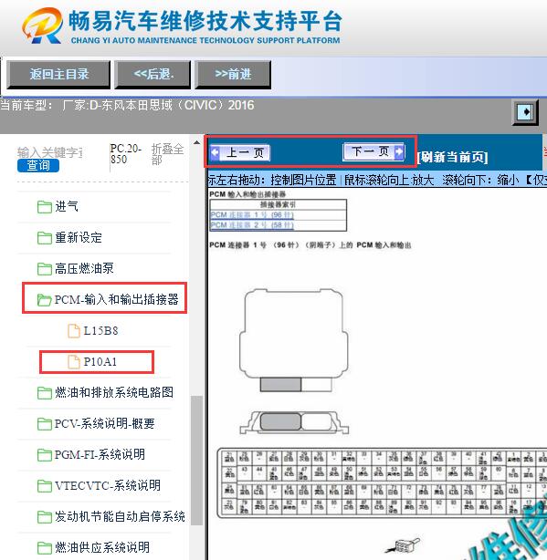The width and height of the screenshot is (547, 560).
Task: Click the 返回主目录 button
Action: (x=58, y=74)
